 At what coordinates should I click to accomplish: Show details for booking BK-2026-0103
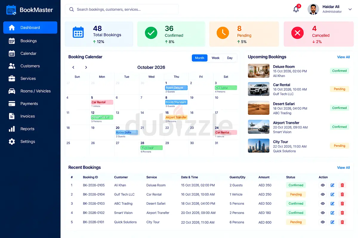pos(322,203)
